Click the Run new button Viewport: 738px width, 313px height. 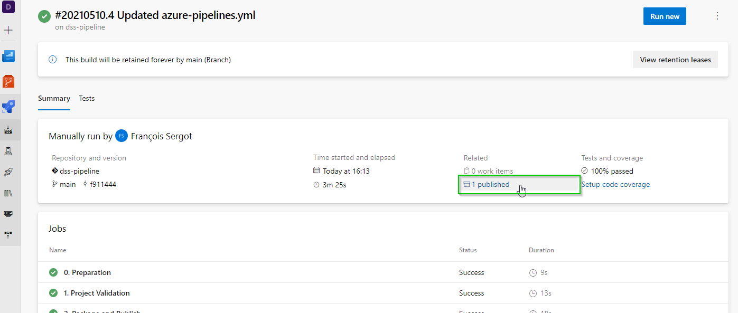click(664, 16)
